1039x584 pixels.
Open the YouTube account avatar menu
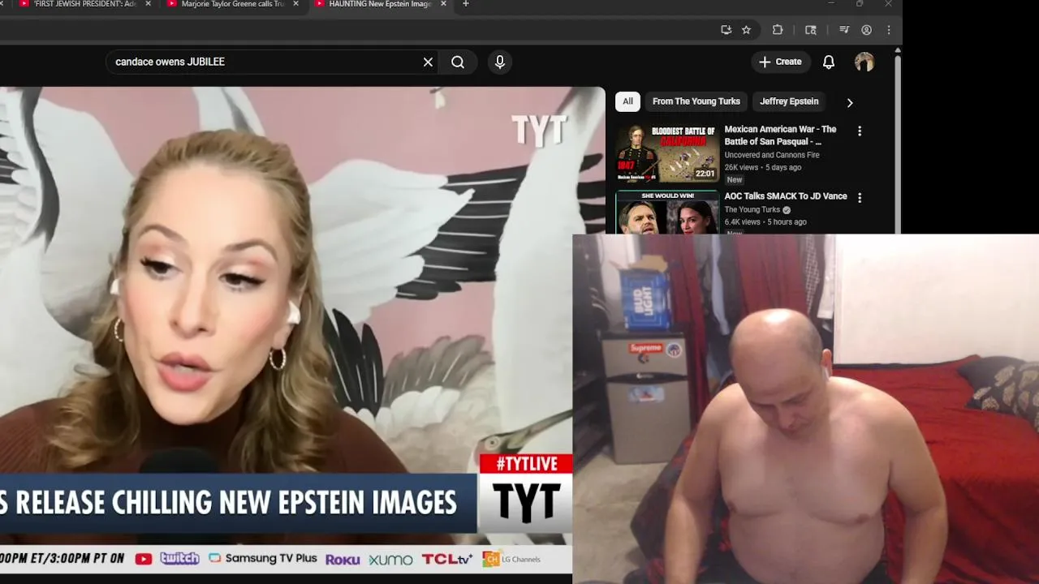864,62
